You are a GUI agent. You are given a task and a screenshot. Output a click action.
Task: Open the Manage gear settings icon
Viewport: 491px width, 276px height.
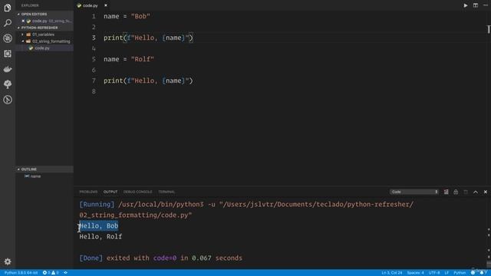coord(8,261)
